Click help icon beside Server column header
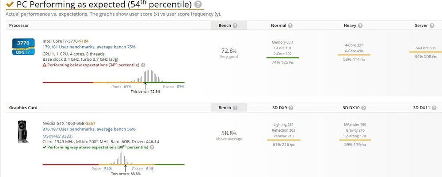The width and height of the screenshot is (442, 177). [431, 26]
